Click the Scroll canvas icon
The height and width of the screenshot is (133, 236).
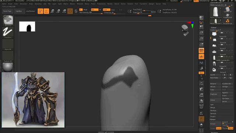coord(201,27)
